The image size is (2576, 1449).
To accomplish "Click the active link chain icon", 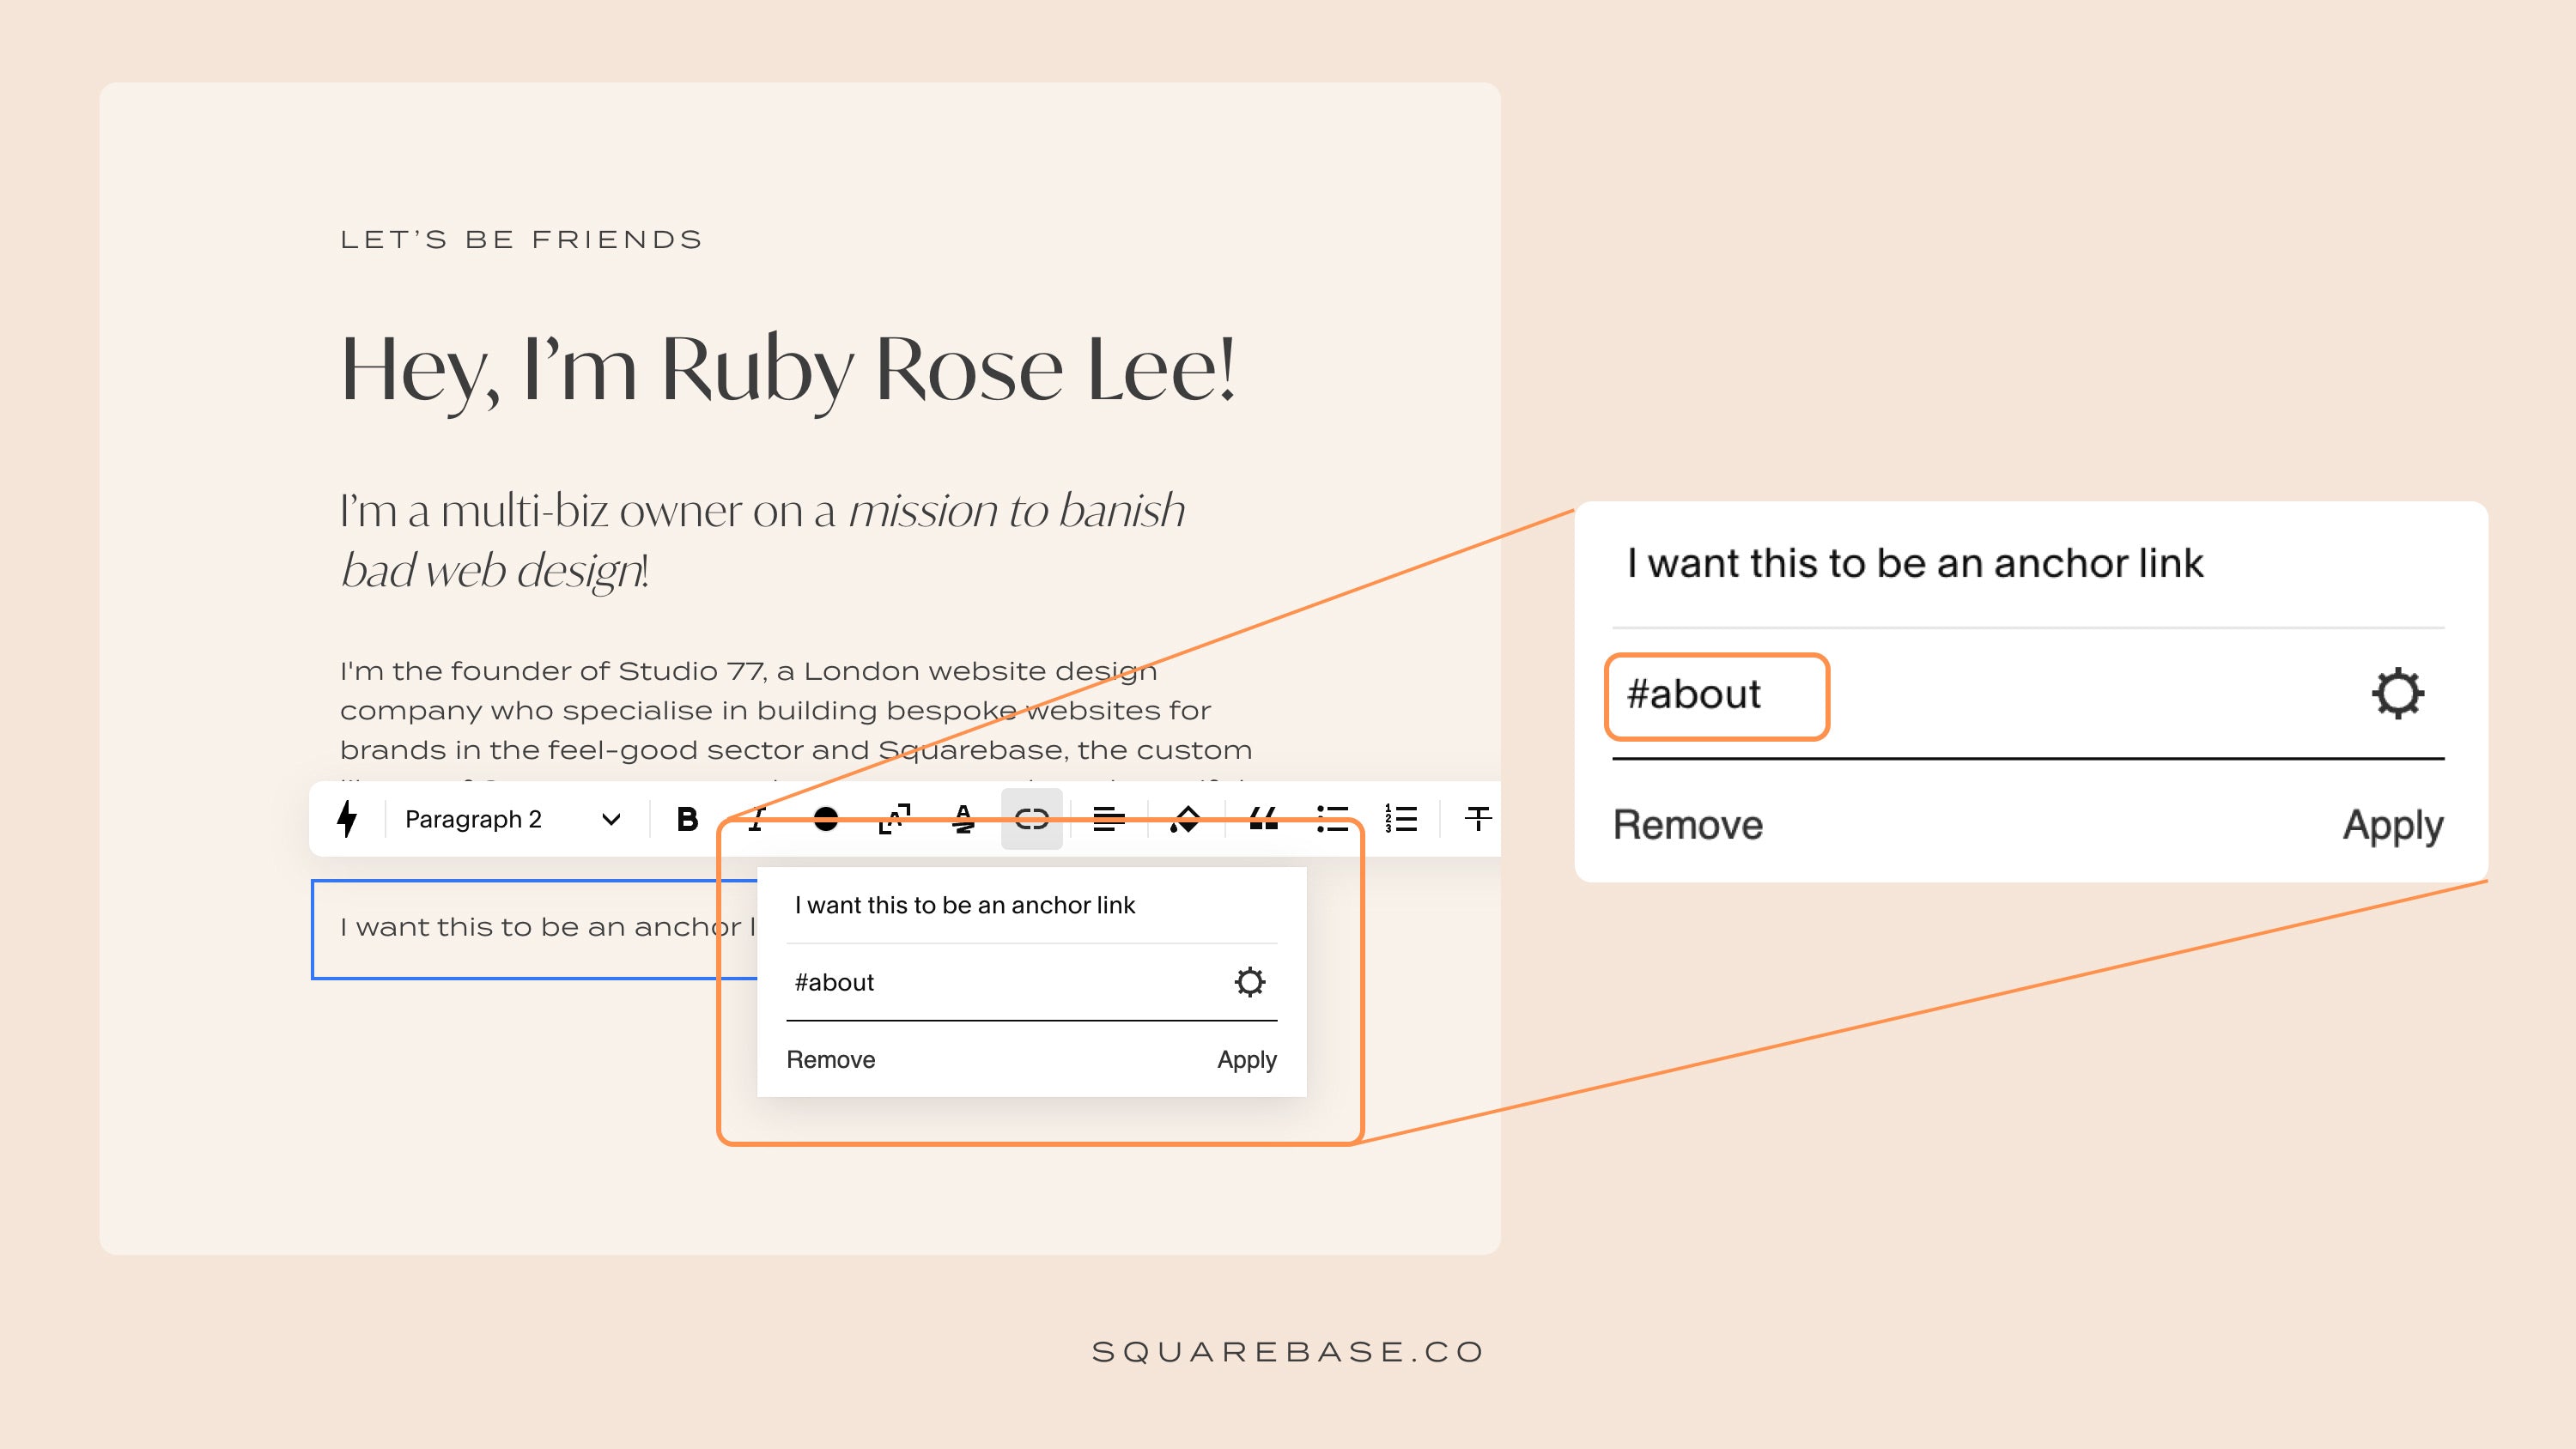I will point(1031,819).
